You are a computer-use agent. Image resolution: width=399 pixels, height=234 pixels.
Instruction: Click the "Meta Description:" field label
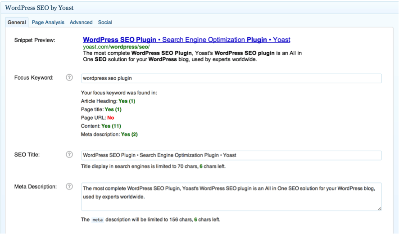click(36, 187)
